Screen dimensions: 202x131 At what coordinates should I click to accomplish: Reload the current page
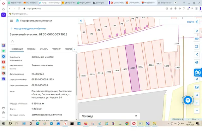[19, 9]
